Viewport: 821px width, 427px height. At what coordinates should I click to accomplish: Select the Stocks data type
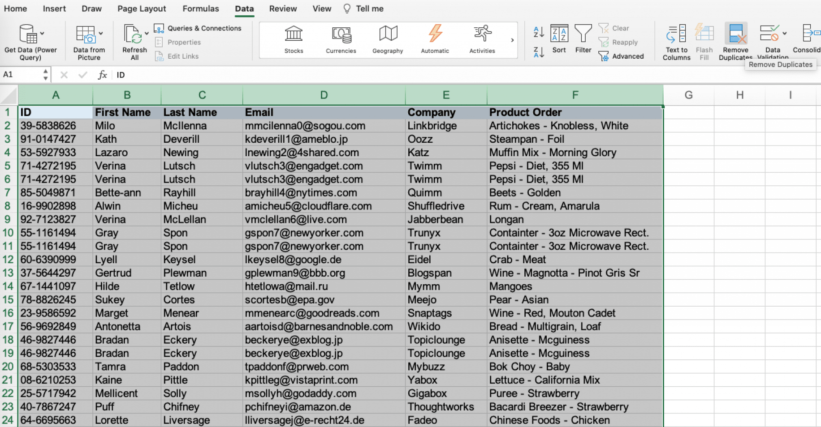coord(294,39)
